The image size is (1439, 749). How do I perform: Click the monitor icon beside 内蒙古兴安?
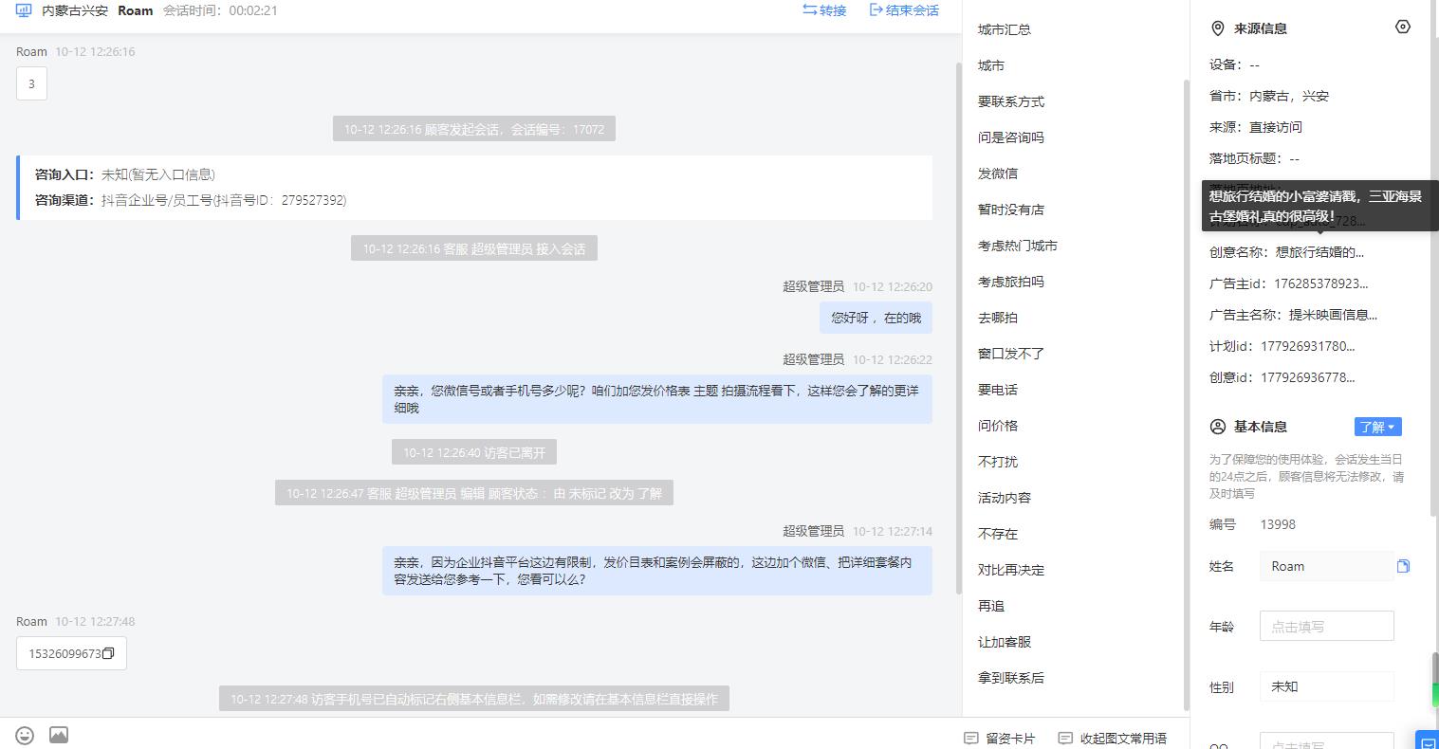pyautogui.click(x=24, y=10)
